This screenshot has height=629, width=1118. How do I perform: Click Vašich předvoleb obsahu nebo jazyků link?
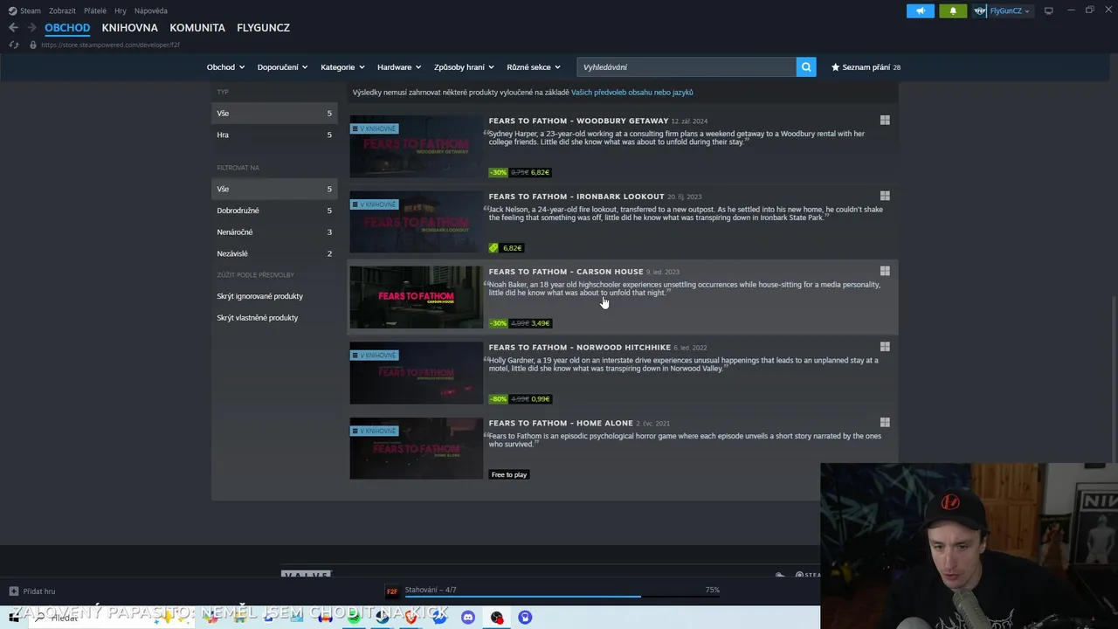632,93
